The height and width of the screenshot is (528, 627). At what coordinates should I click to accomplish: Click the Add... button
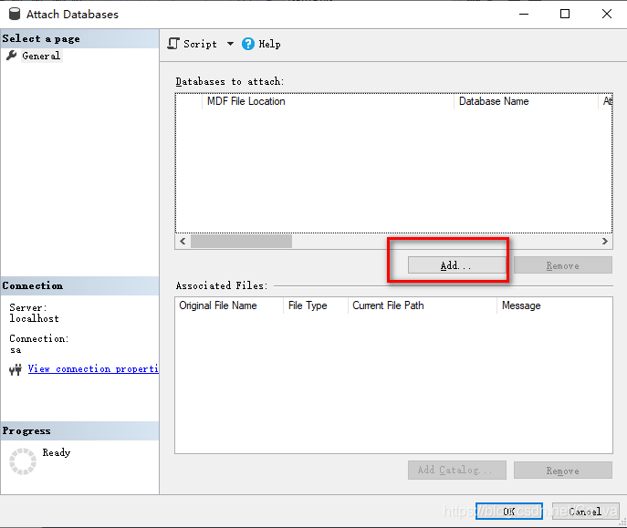456,265
